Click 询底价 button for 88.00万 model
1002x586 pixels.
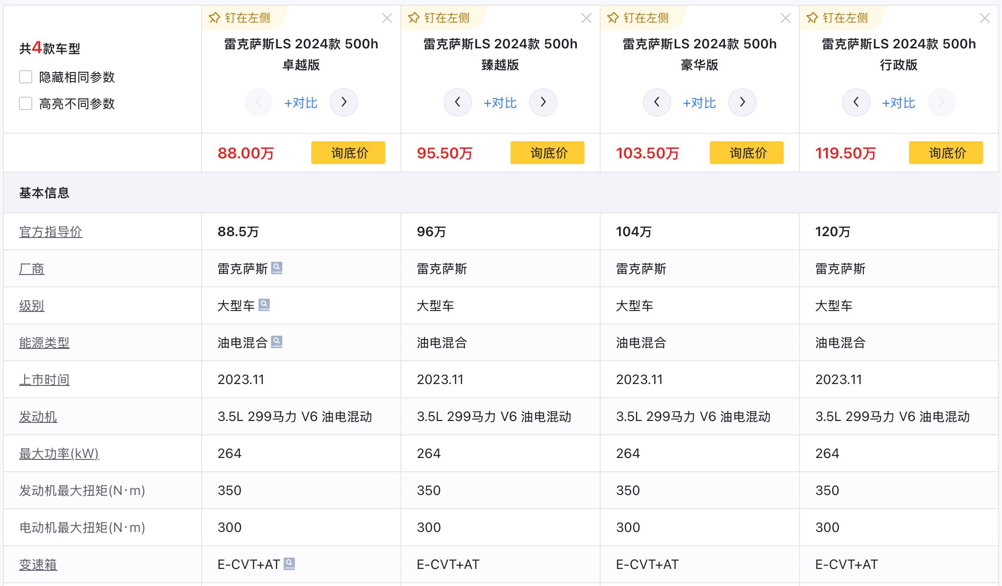coord(348,153)
